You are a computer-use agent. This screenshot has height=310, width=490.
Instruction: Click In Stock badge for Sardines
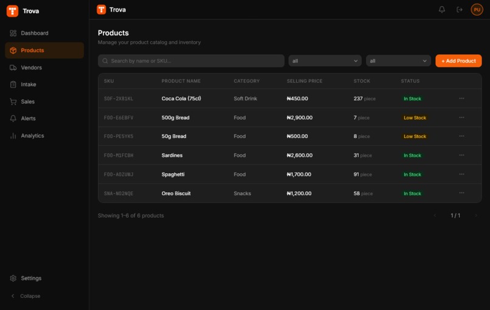(x=412, y=156)
